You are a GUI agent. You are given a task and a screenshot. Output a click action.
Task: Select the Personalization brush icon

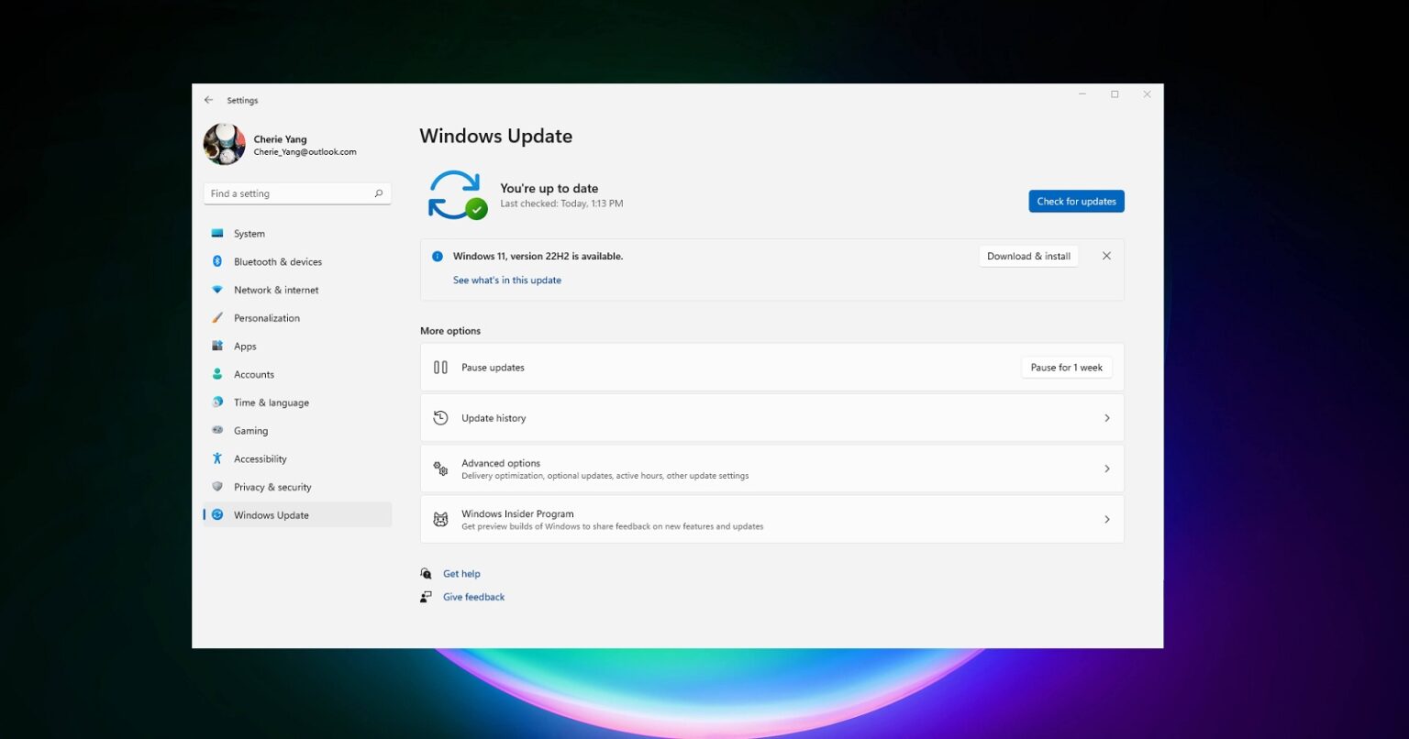[217, 317]
